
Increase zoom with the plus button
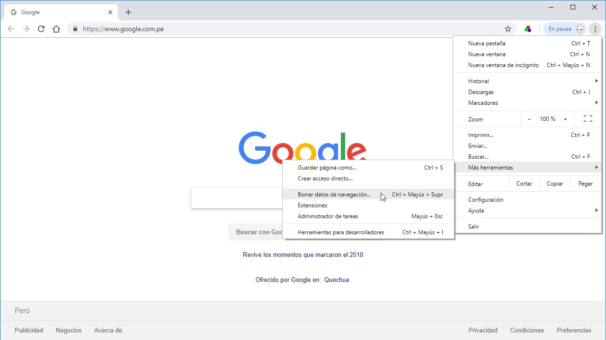pyautogui.click(x=565, y=119)
